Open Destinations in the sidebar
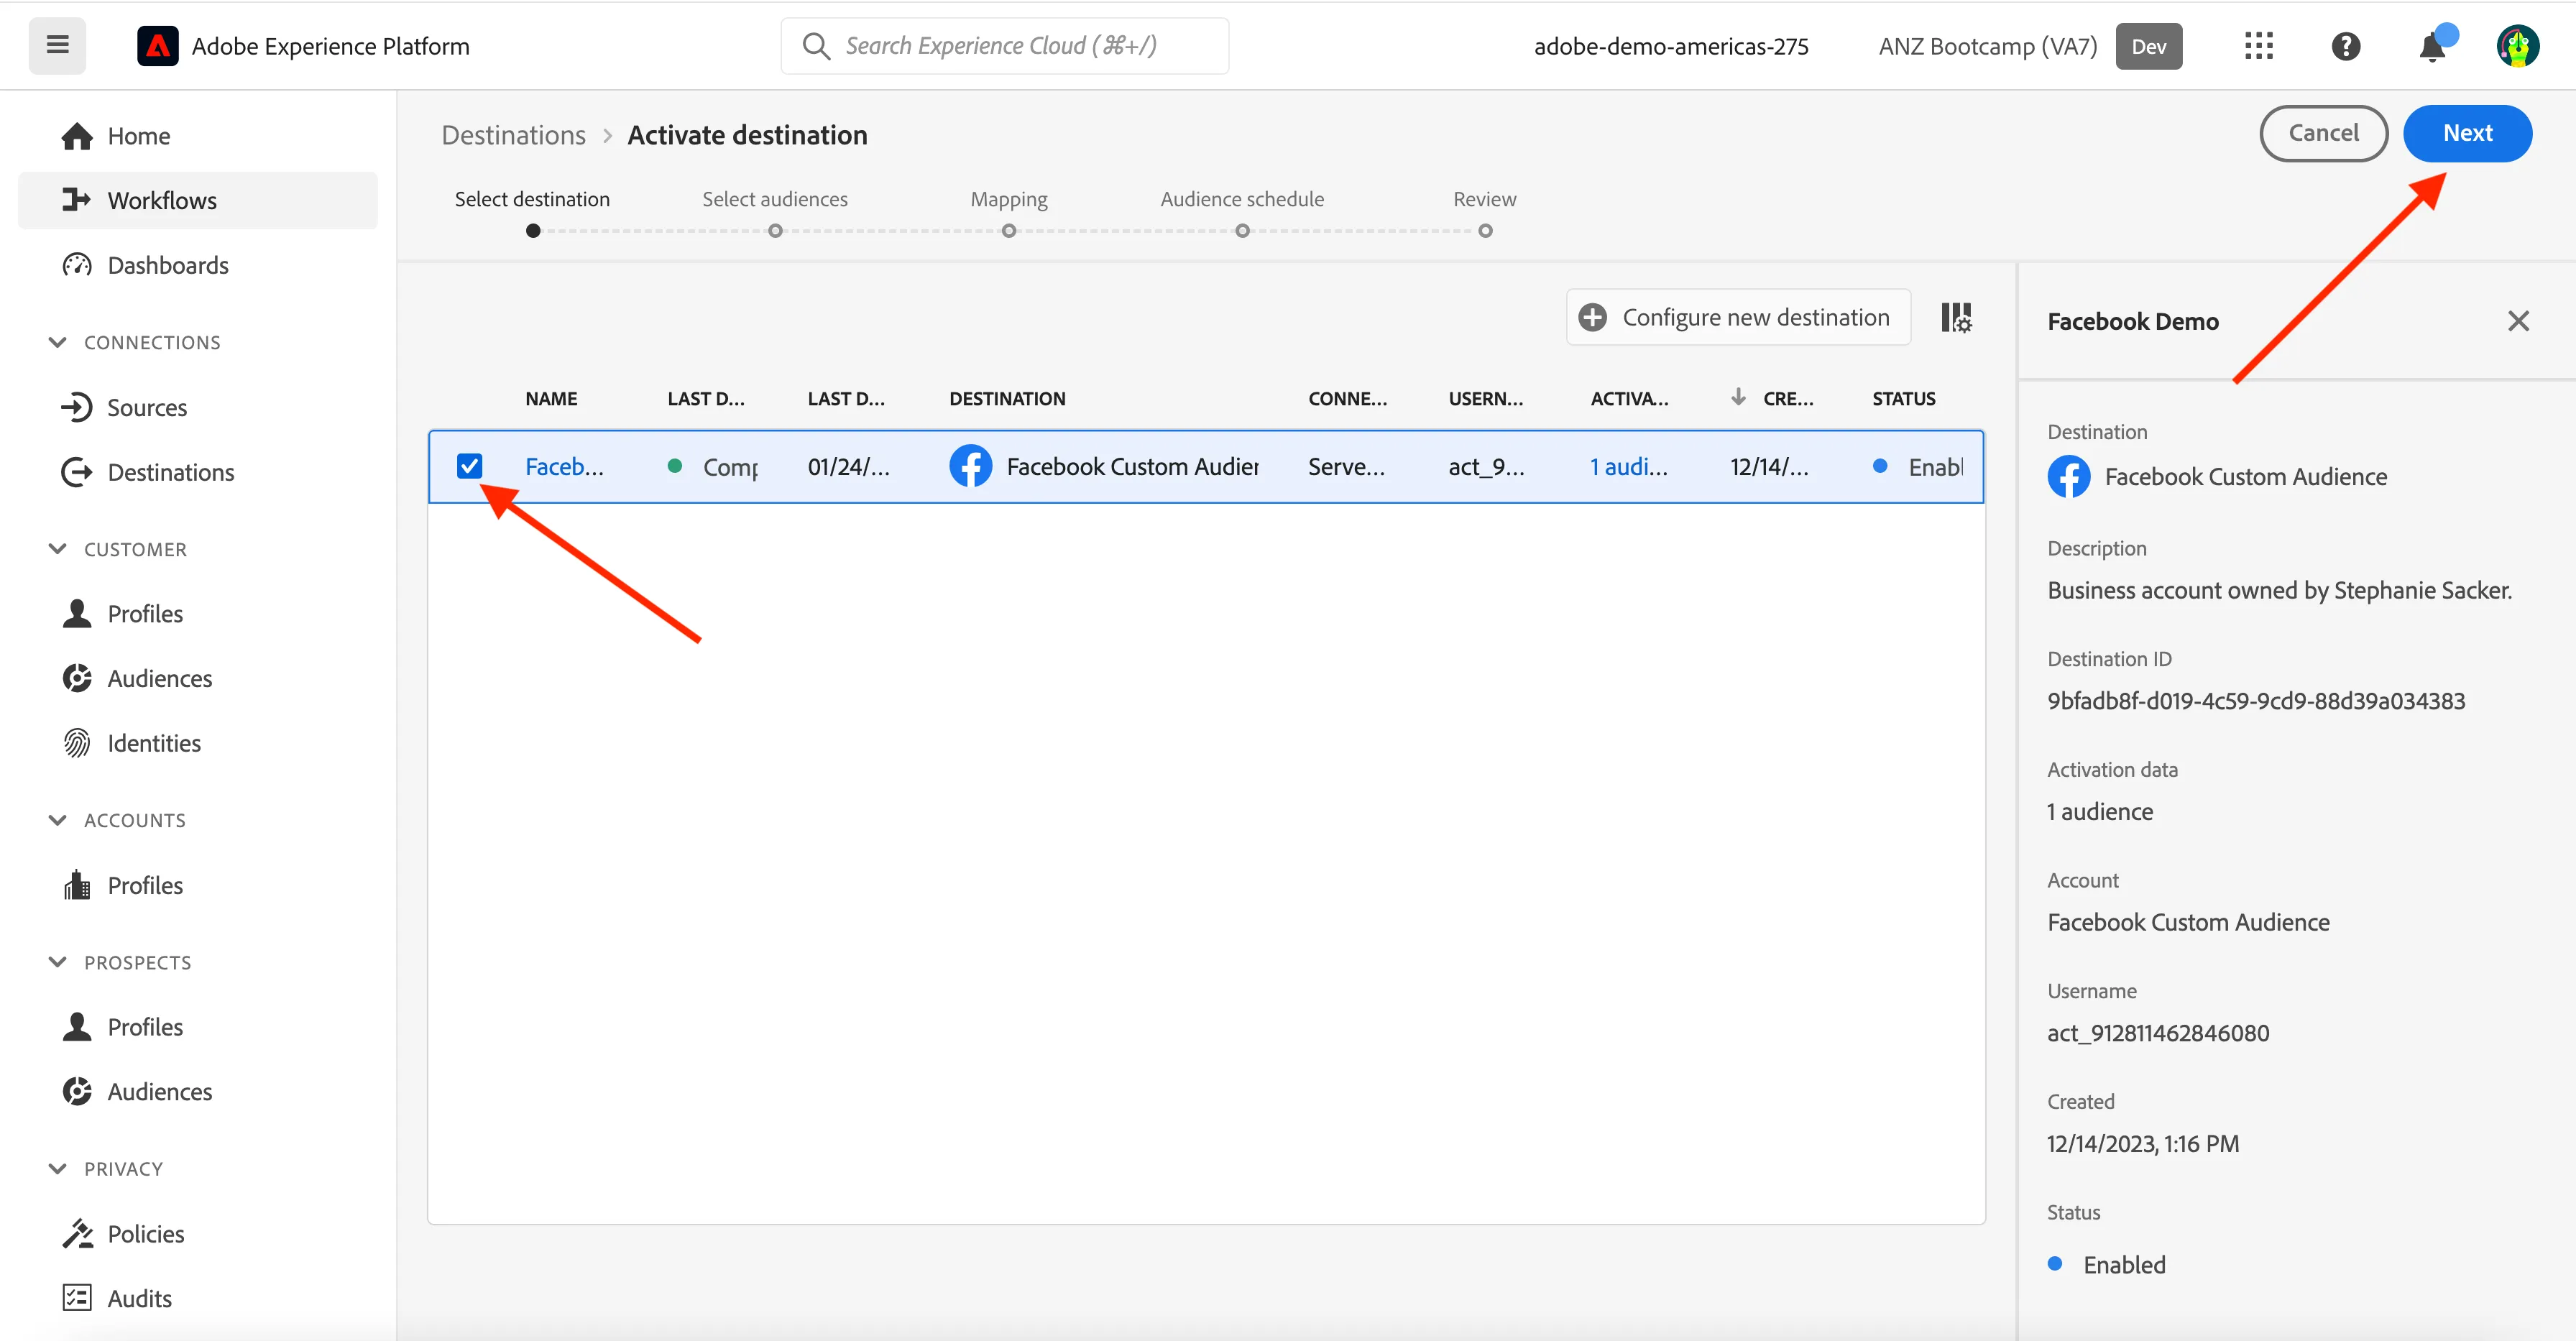 pos(198,472)
